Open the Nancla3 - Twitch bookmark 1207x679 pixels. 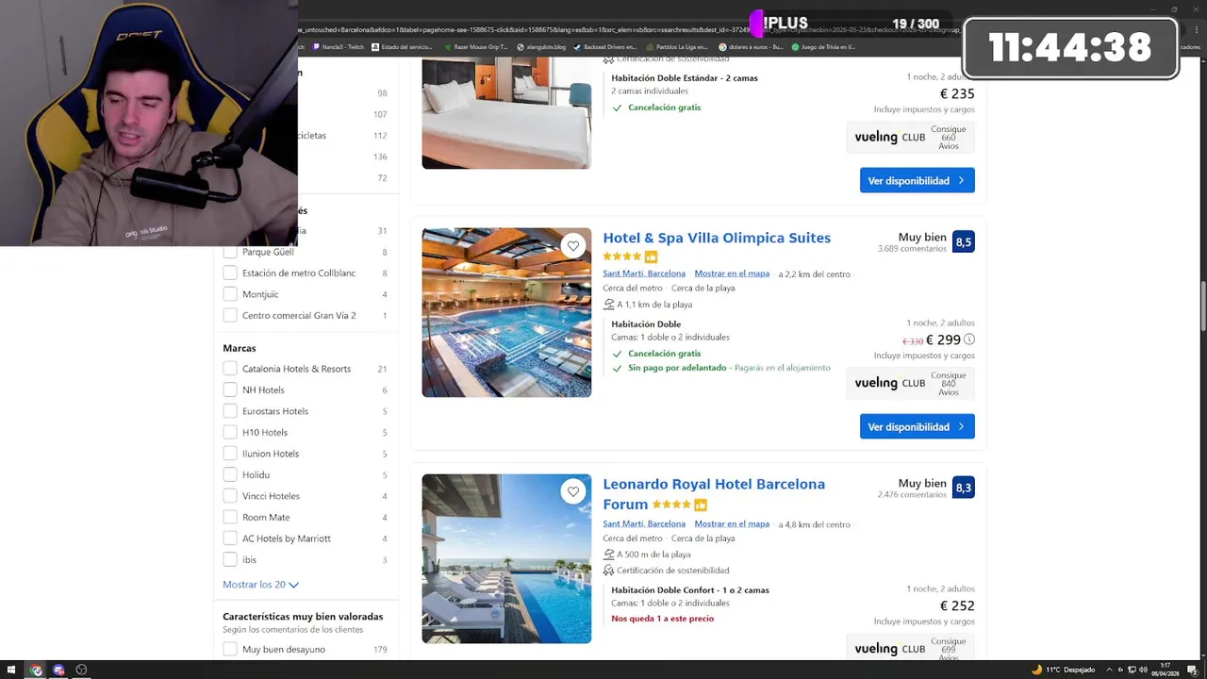tap(338, 46)
